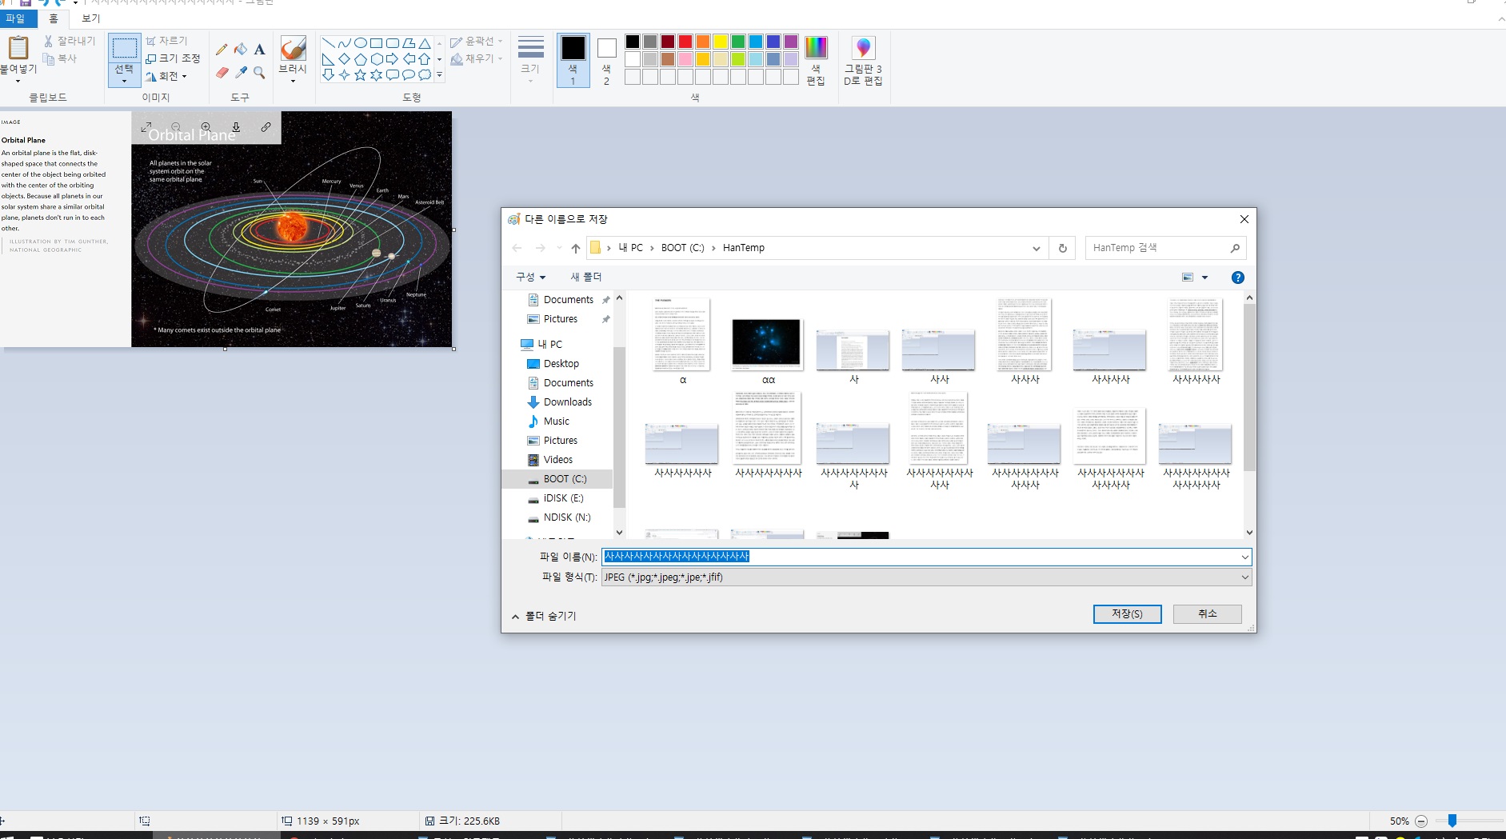Select the Magnifier tool
Image resolution: width=1506 pixels, height=839 pixels.
(259, 73)
